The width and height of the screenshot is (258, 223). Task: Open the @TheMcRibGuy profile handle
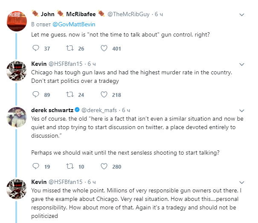(x=128, y=14)
